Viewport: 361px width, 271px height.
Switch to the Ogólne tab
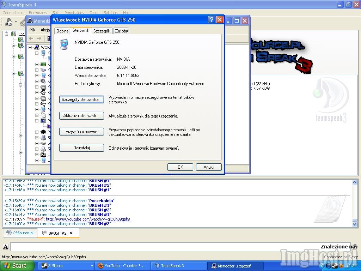click(62, 31)
